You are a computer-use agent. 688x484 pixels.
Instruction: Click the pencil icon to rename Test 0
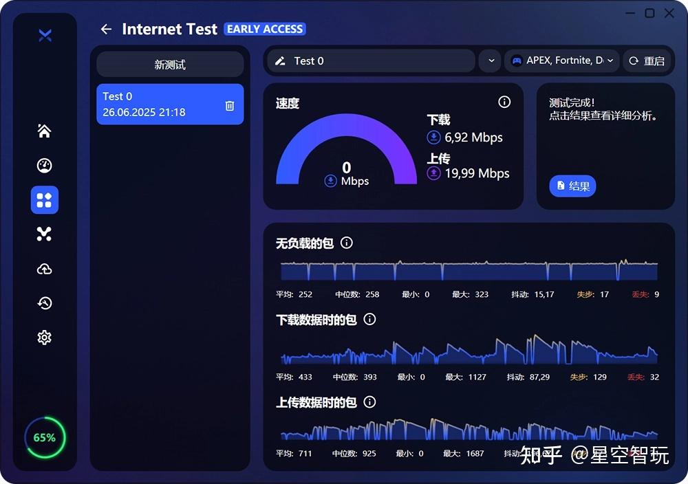click(281, 60)
